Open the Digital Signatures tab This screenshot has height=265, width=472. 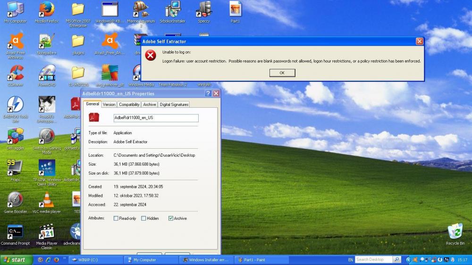(174, 104)
